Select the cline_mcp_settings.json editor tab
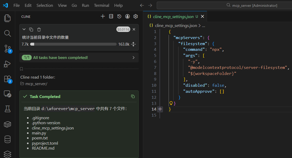The height and width of the screenshot is (158, 292). coord(173,17)
